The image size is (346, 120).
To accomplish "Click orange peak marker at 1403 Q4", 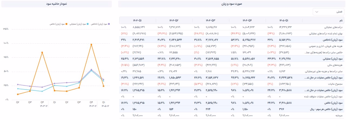I will [42, 52].
